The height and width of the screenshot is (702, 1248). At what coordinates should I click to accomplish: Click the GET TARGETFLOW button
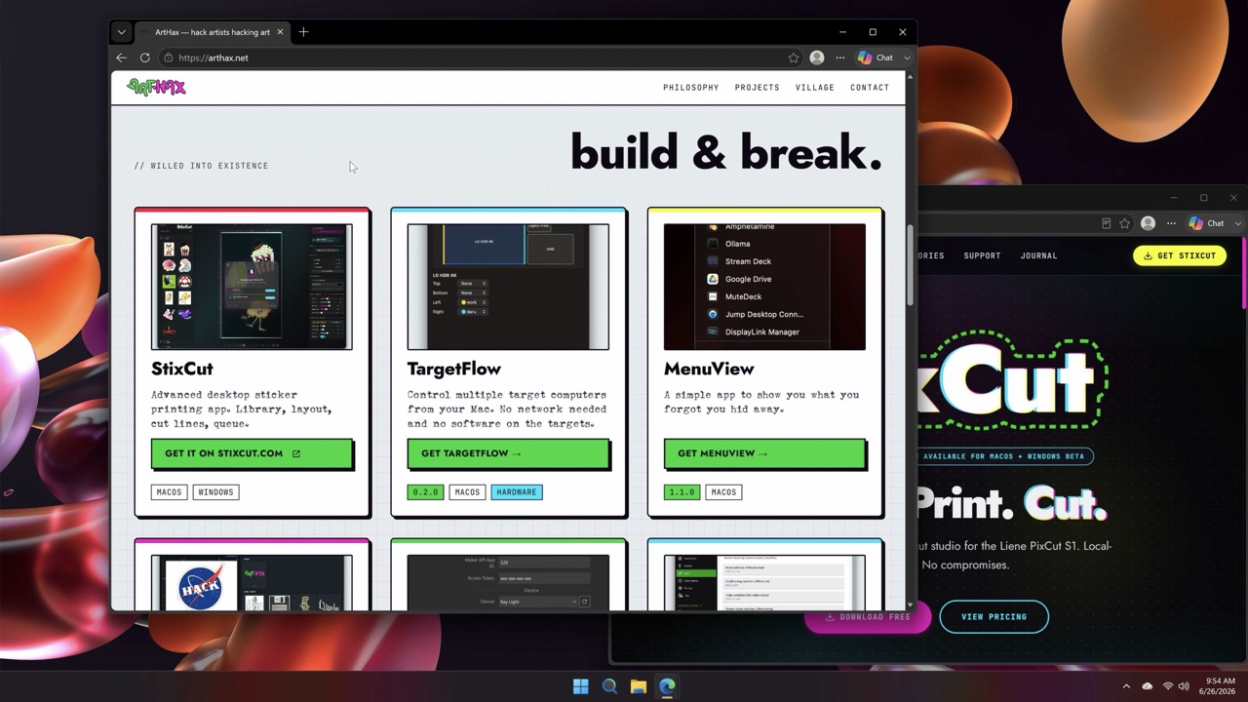coord(508,453)
